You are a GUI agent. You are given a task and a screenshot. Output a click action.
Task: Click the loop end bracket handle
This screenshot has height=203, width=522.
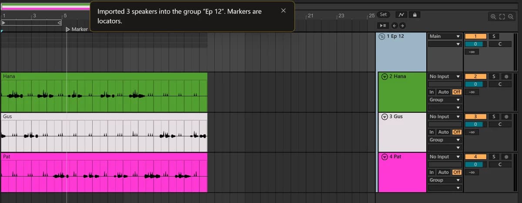point(60,22)
